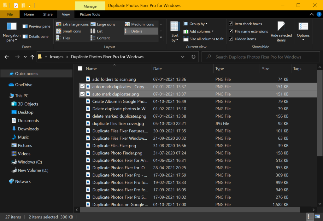The height and width of the screenshot is (221, 323).
Task: Click Size all columns to fit
Action: pyautogui.click(x=203, y=39)
